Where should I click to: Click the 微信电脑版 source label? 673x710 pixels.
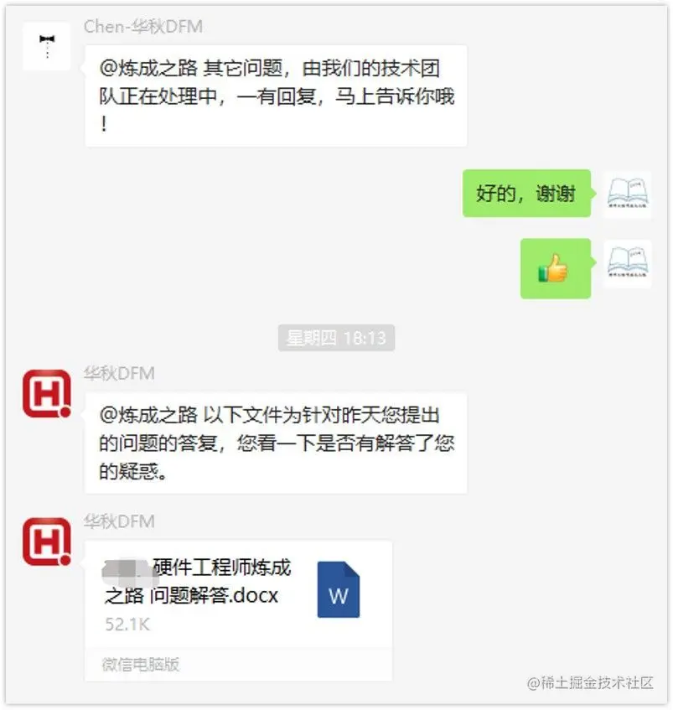[141, 664]
